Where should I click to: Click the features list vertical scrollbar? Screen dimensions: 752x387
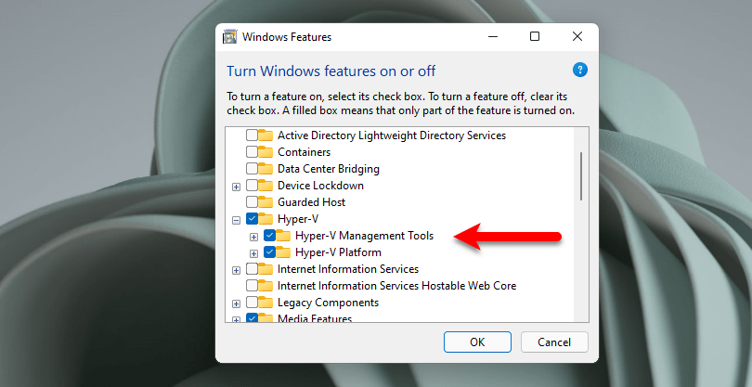pos(581,225)
